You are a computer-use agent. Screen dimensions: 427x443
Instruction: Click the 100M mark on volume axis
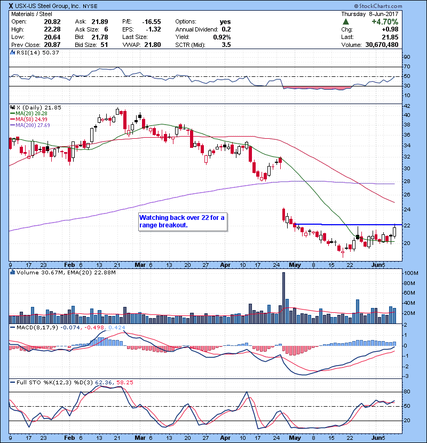411,273
